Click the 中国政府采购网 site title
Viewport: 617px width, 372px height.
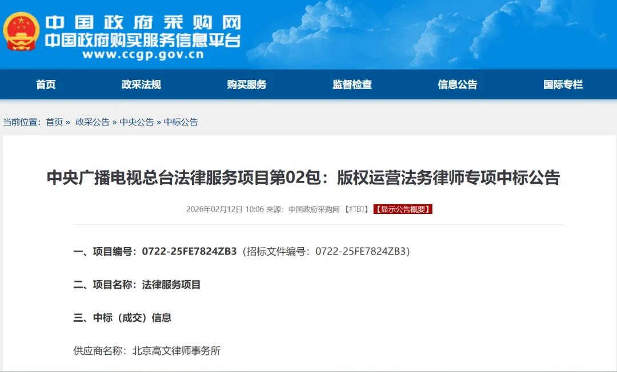[x=143, y=23]
